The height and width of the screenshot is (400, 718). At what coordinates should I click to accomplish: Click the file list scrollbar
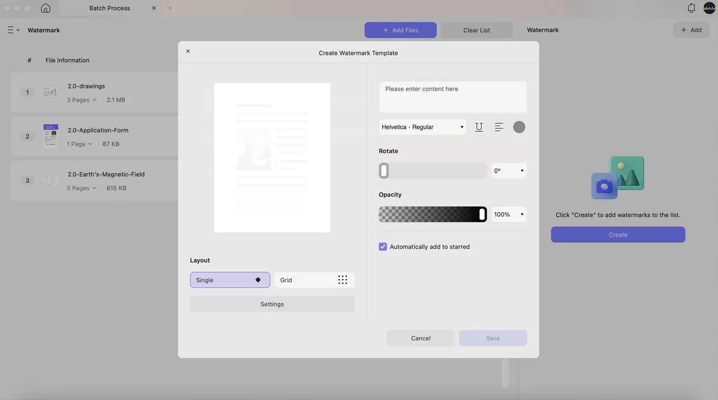(x=505, y=372)
